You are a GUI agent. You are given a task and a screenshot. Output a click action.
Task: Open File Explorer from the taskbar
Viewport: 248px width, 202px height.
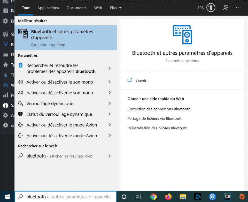[x=183, y=197]
